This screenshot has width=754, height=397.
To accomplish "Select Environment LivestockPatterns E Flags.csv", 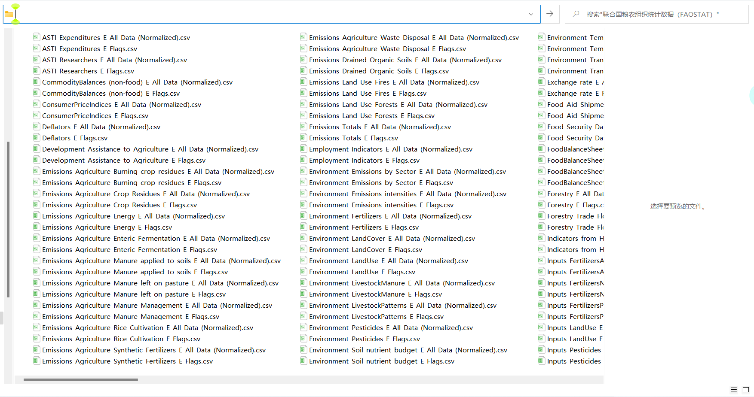I will (x=377, y=317).
